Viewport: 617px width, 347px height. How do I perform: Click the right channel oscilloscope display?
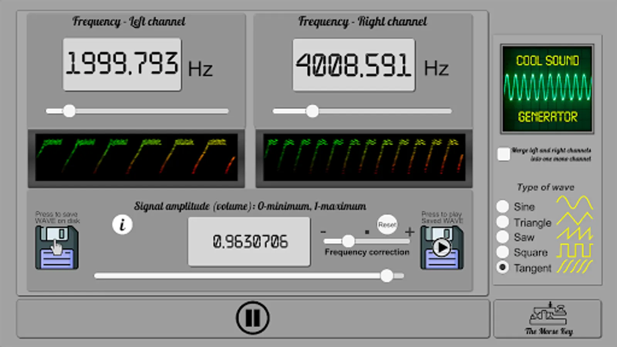coord(364,158)
